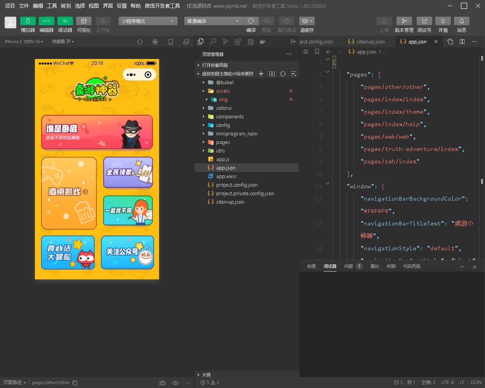Click the 酒桌游戏 game card

click(x=69, y=193)
